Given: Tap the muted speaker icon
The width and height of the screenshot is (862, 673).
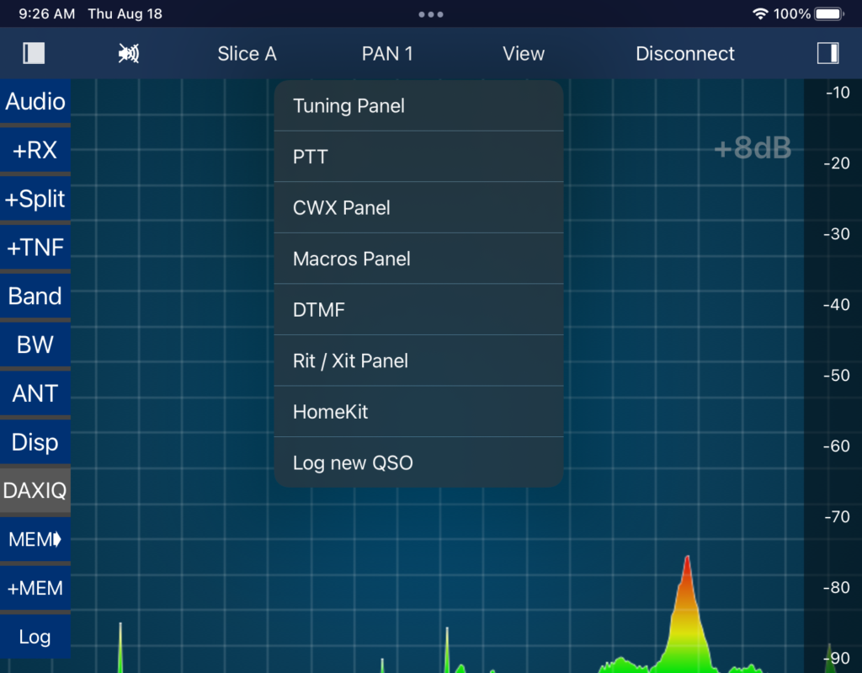Looking at the screenshot, I should click(x=129, y=53).
